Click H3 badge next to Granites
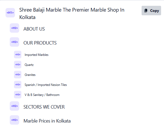 pyautogui.click(x=18, y=75)
